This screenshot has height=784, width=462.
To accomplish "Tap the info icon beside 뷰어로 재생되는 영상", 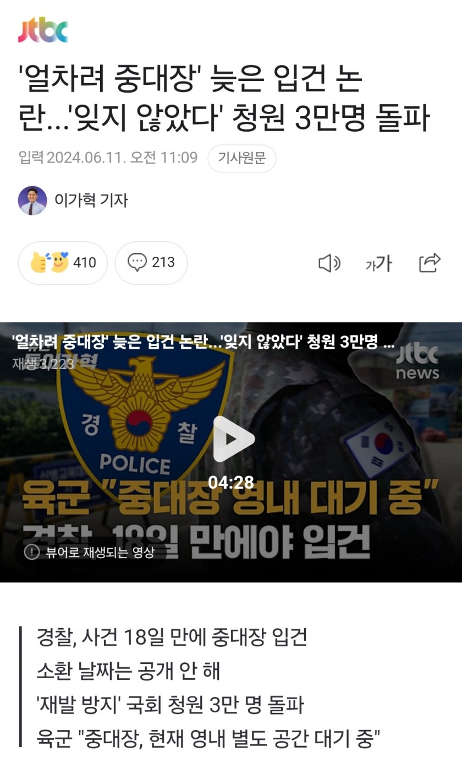I will click(x=32, y=551).
